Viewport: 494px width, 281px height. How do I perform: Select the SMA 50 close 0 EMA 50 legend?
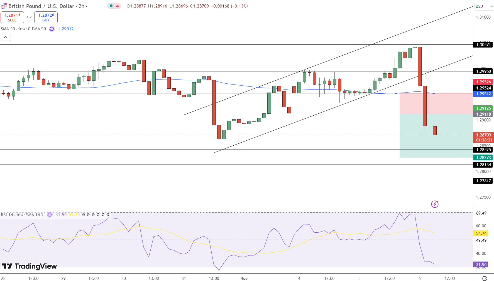[23, 29]
